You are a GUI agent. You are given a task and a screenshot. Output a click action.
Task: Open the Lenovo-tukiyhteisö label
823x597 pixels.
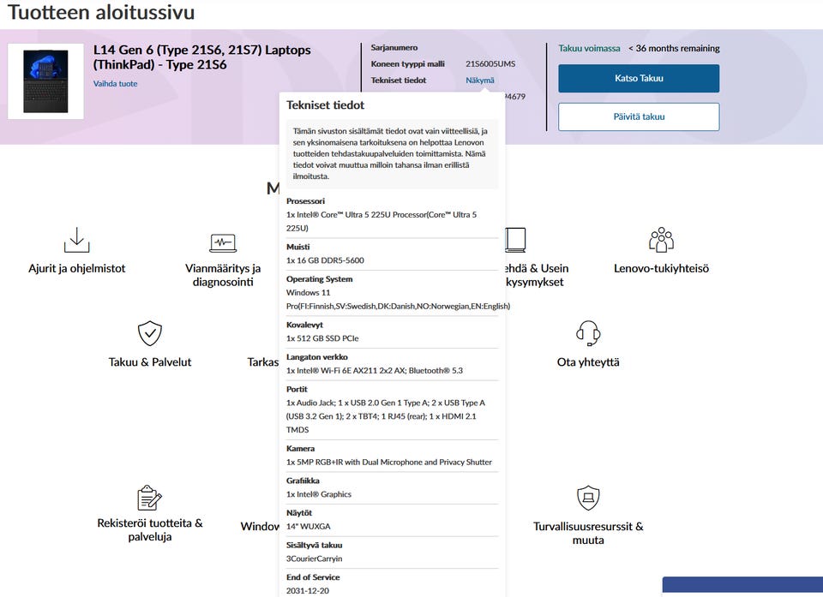[x=661, y=269]
